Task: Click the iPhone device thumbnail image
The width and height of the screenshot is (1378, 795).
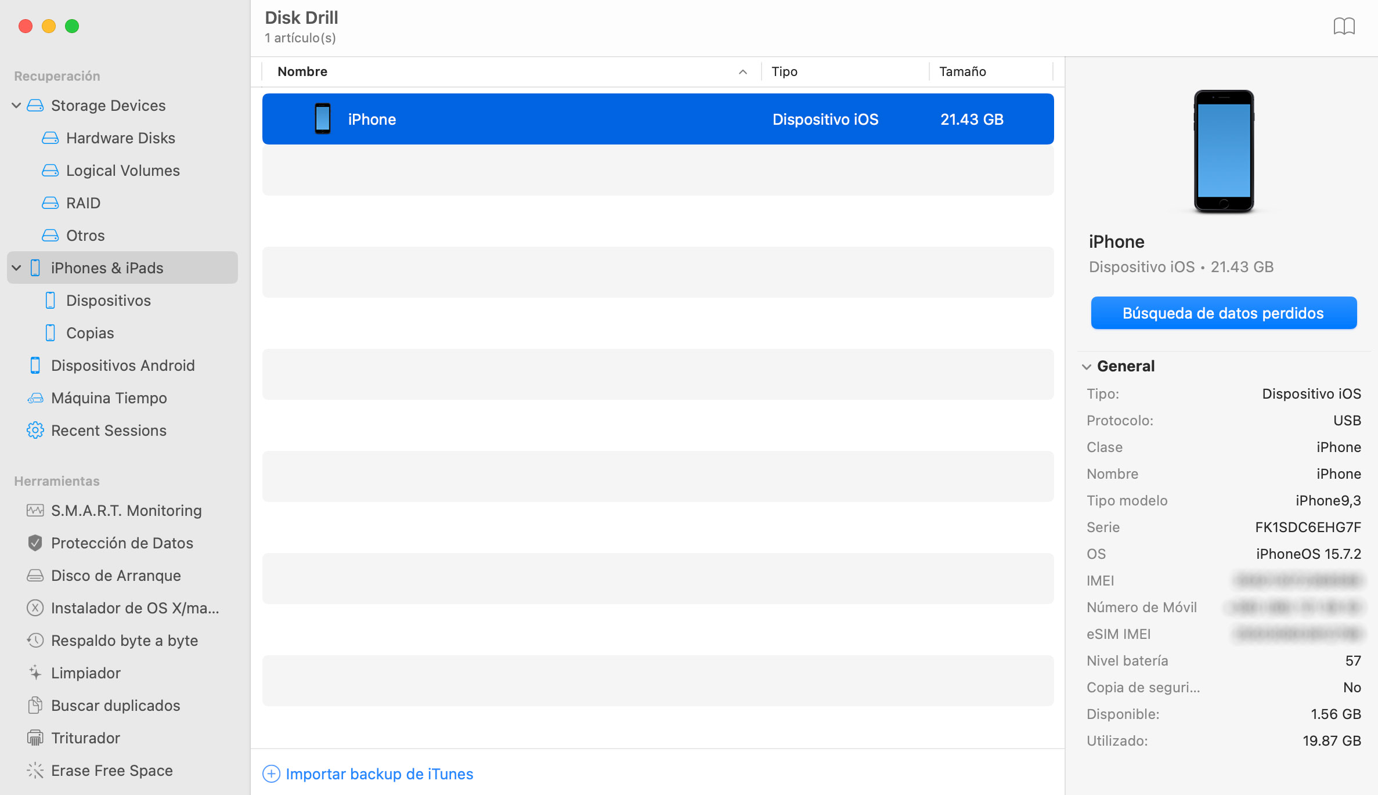Action: click(x=1223, y=150)
